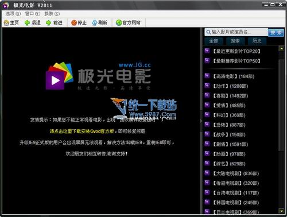Click the icon beside 喜剧 (1492部)
This screenshot has height=217, width=287.
tap(207, 95)
